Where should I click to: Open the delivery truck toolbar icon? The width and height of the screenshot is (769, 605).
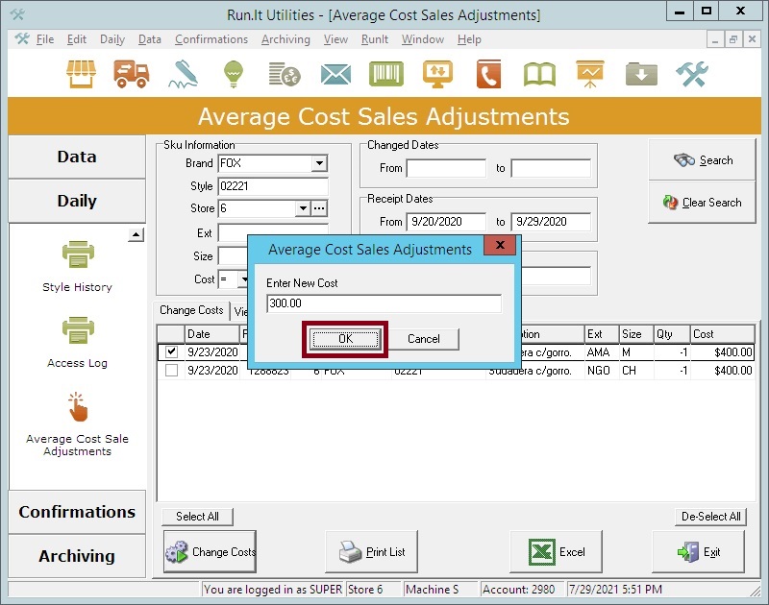tap(131, 74)
